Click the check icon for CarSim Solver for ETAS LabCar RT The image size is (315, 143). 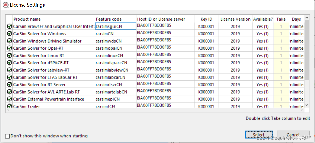[x=9, y=77]
